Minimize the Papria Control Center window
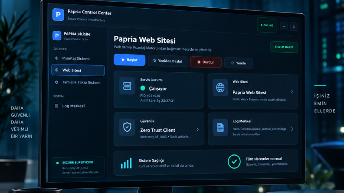 [x=284, y=26]
